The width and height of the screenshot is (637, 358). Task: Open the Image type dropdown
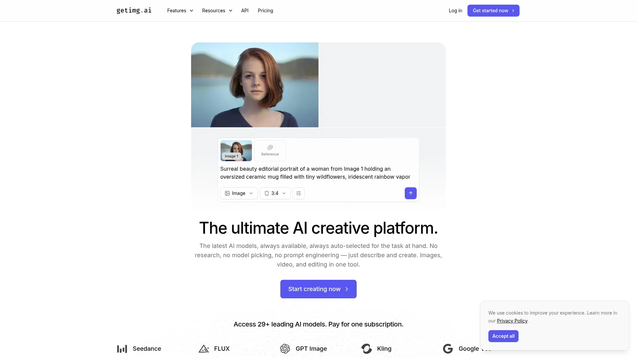239,193
